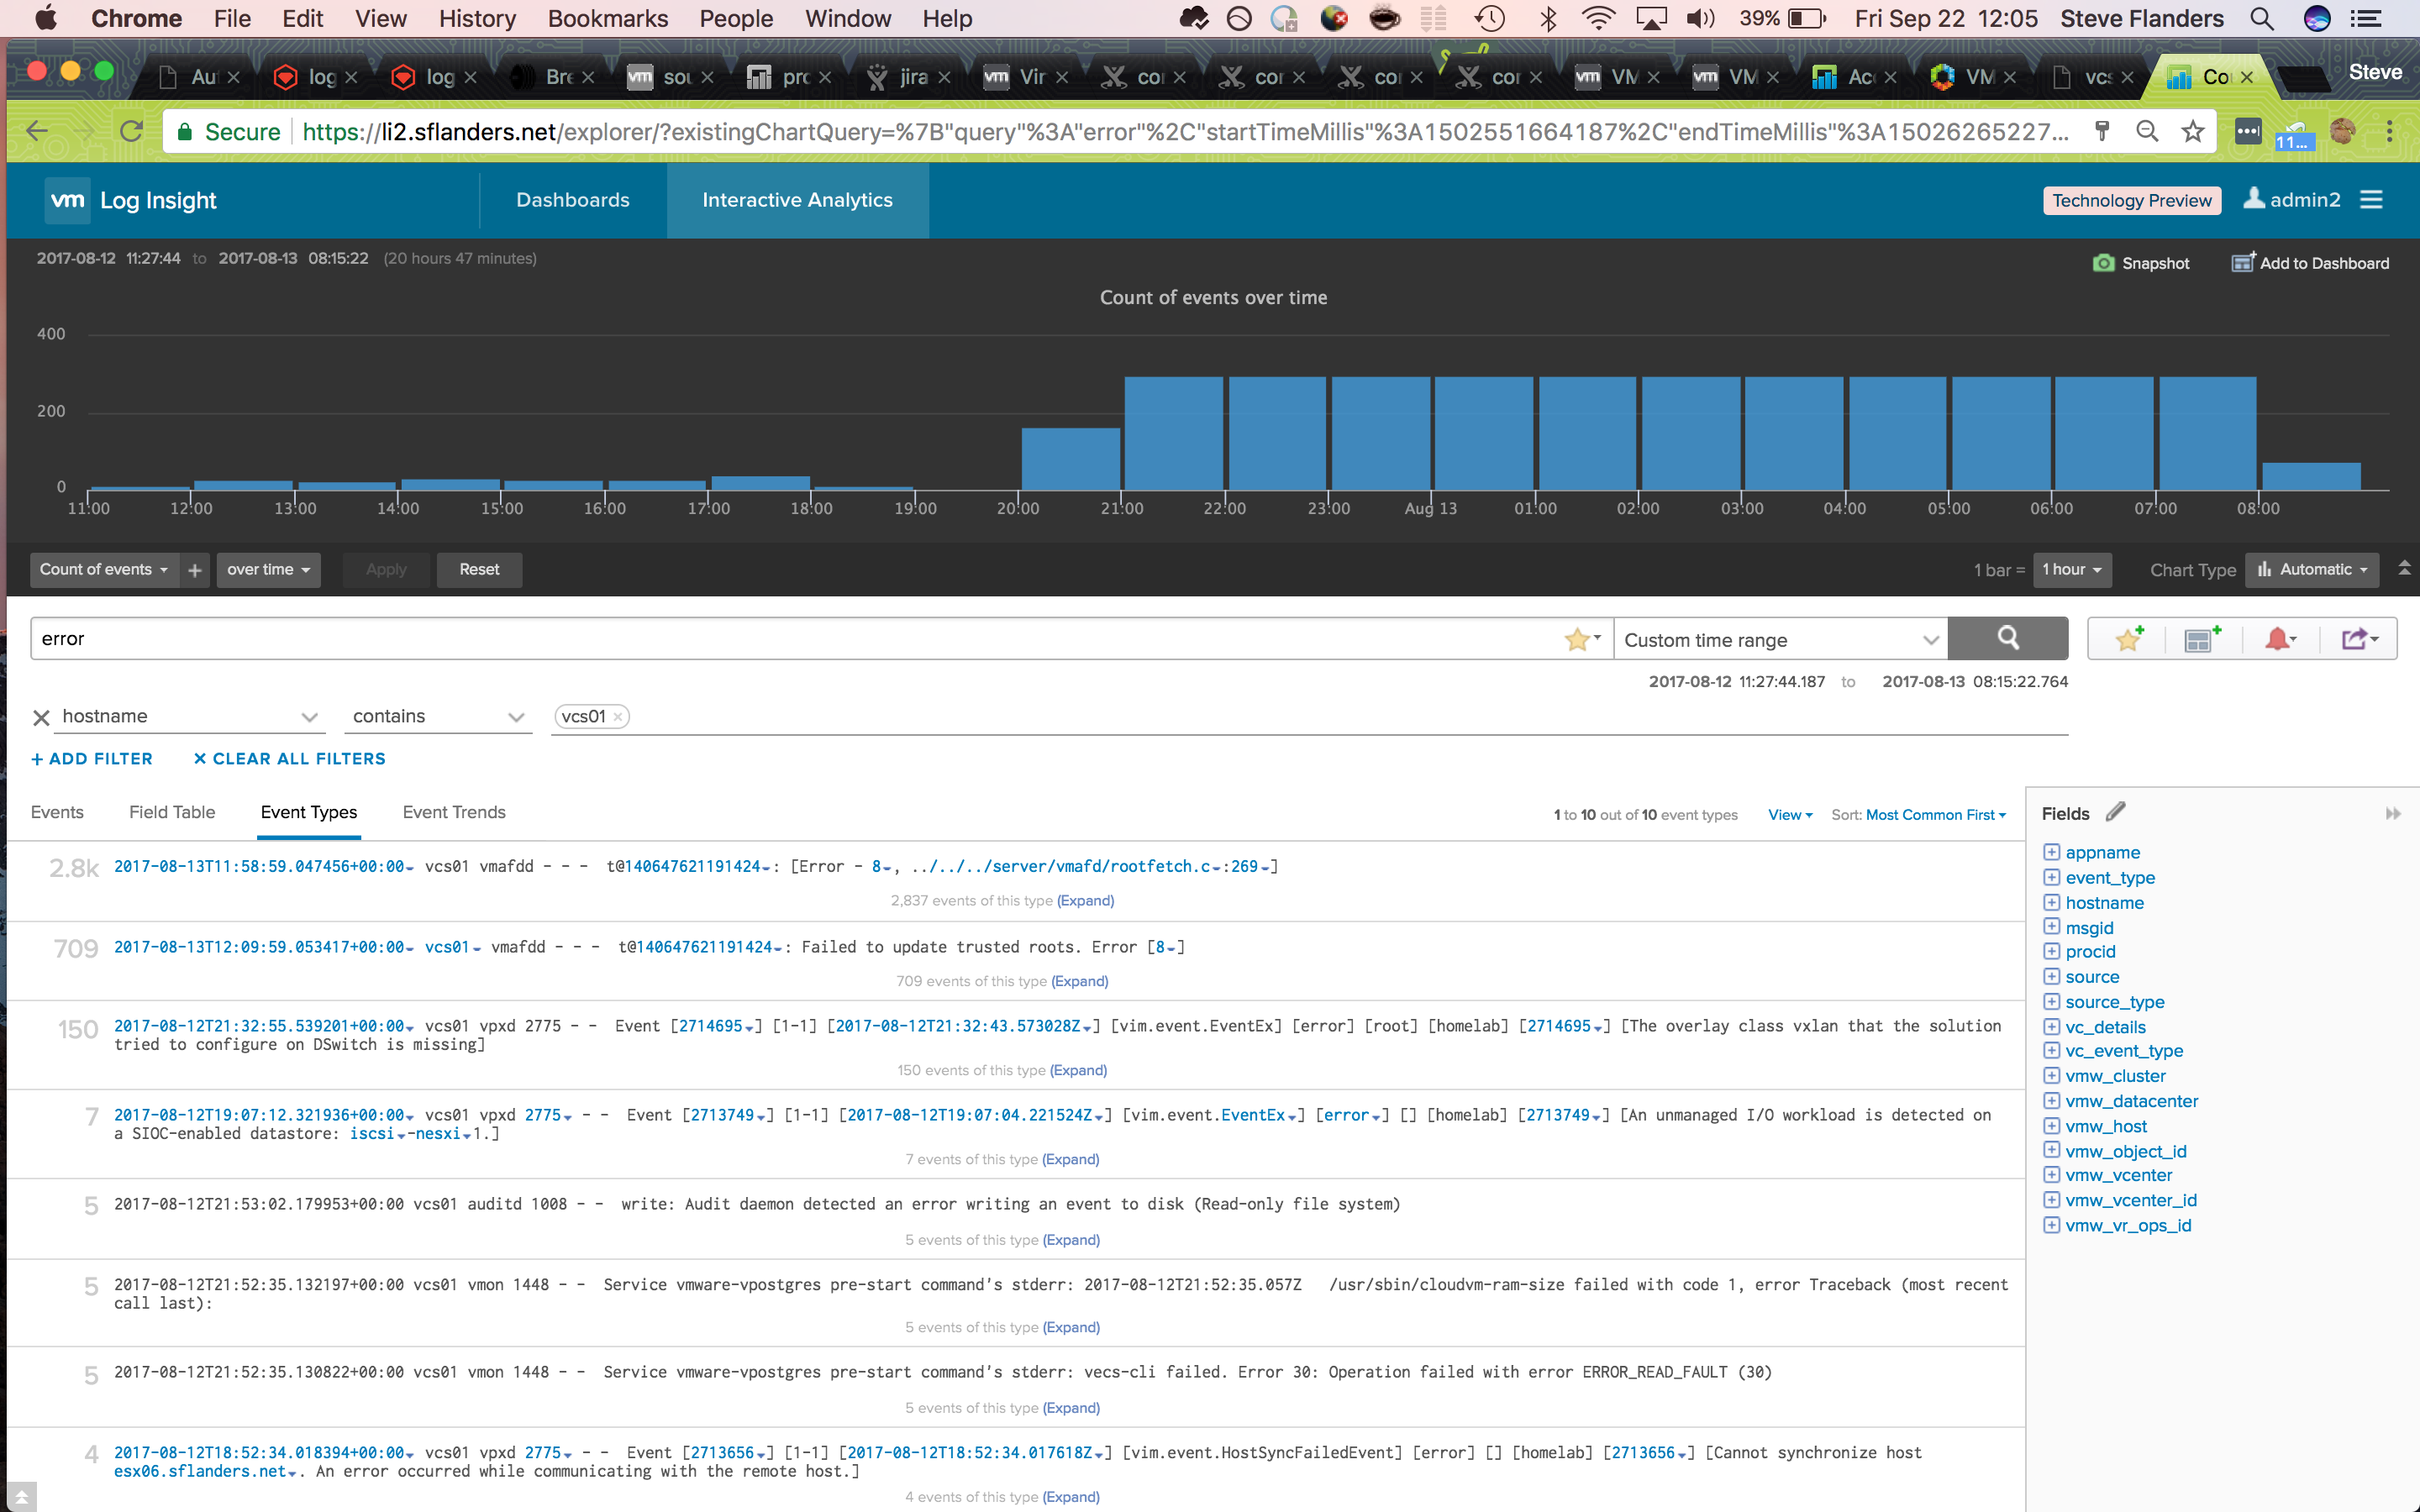Click the add-to-dashboard toolbar icon beside search
Screen dimensions: 2420x1512
(2202, 638)
